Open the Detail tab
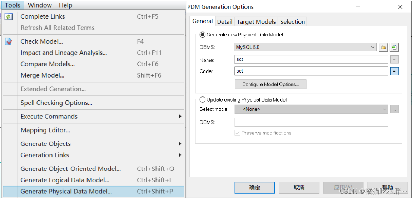This screenshot has width=412, height=198. click(x=225, y=22)
